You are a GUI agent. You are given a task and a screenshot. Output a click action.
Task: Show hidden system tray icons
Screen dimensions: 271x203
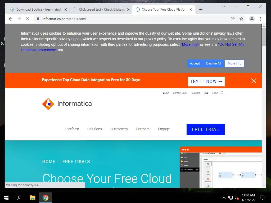(x=224, y=198)
